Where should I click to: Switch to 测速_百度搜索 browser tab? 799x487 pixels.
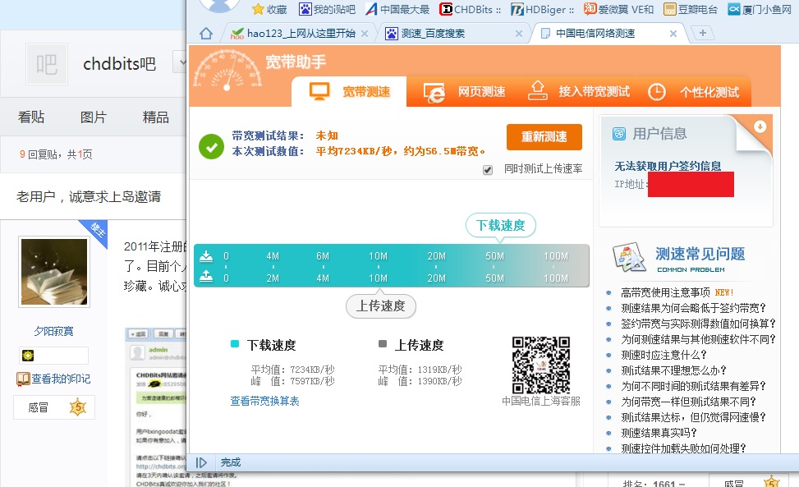pos(454,34)
